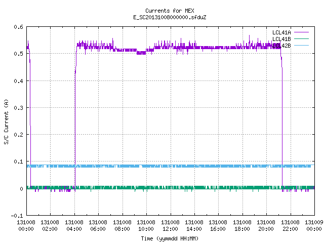Click the LCL41A legend label
This screenshot has width=324, height=243.
[x=281, y=32]
